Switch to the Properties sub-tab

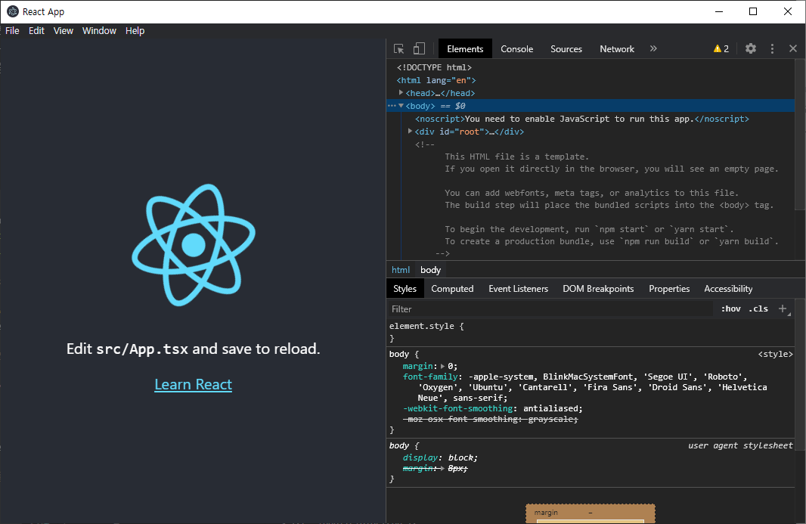click(x=668, y=289)
